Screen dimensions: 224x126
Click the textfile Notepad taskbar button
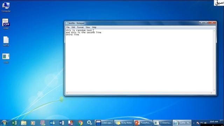click(x=182, y=123)
